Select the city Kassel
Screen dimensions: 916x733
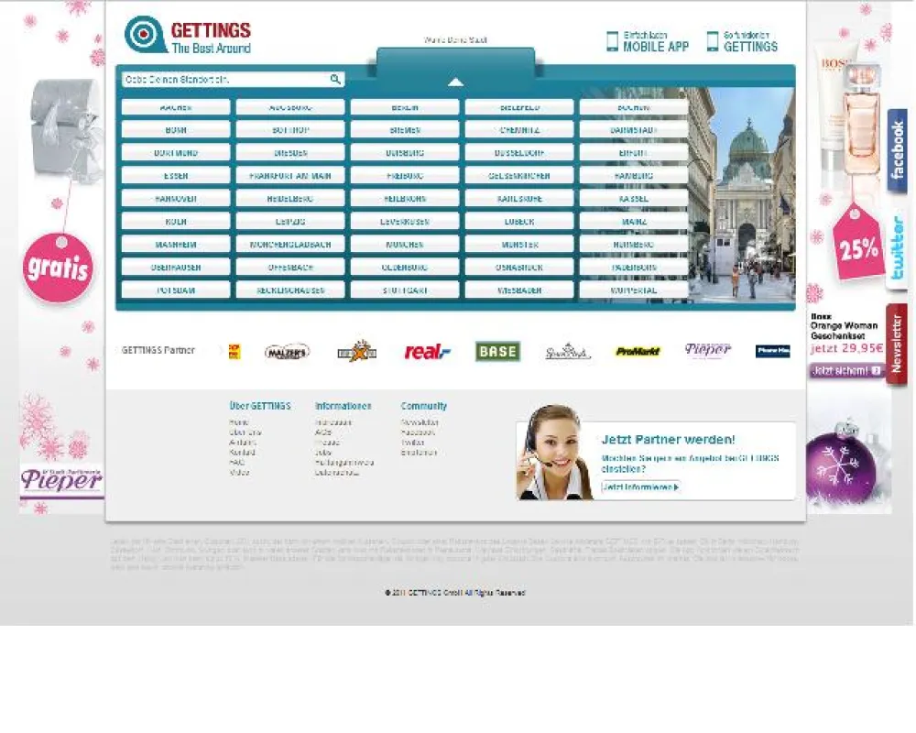(634, 199)
